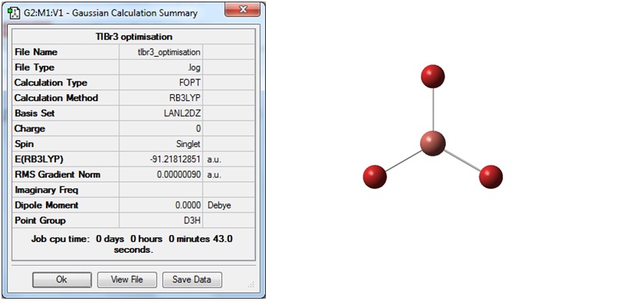This screenshot has height=308, width=637.
Task: Select the energy value '-91.21812851'
Action: pyautogui.click(x=175, y=159)
